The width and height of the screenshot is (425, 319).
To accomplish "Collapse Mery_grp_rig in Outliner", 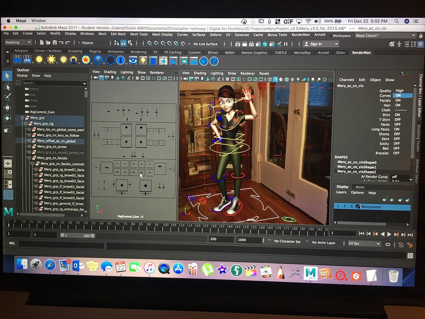I will click(x=26, y=123).
